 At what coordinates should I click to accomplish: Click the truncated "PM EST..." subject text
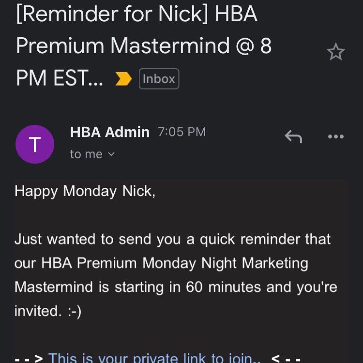[x=60, y=77]
